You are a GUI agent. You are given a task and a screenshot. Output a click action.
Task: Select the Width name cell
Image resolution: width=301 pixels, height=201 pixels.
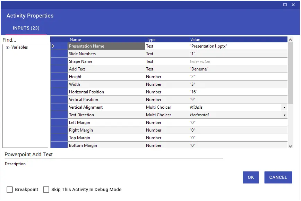coord(106,84)
